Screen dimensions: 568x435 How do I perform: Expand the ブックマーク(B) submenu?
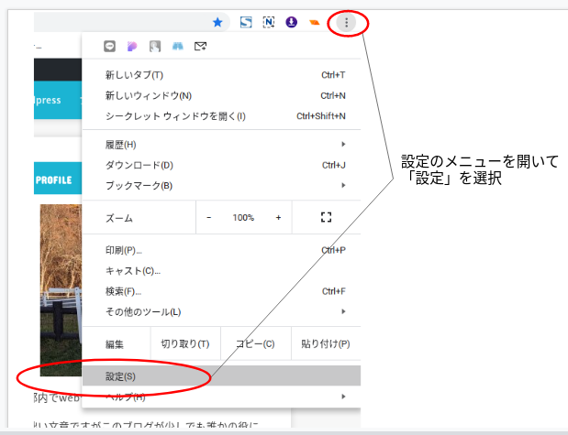click(221, 186)
